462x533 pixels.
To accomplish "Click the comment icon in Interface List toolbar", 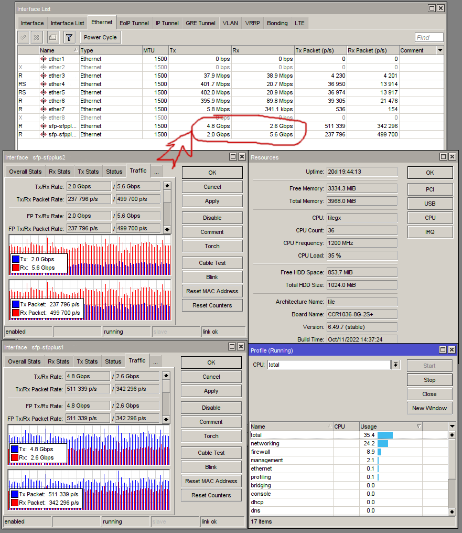I will tap(52, 37).
